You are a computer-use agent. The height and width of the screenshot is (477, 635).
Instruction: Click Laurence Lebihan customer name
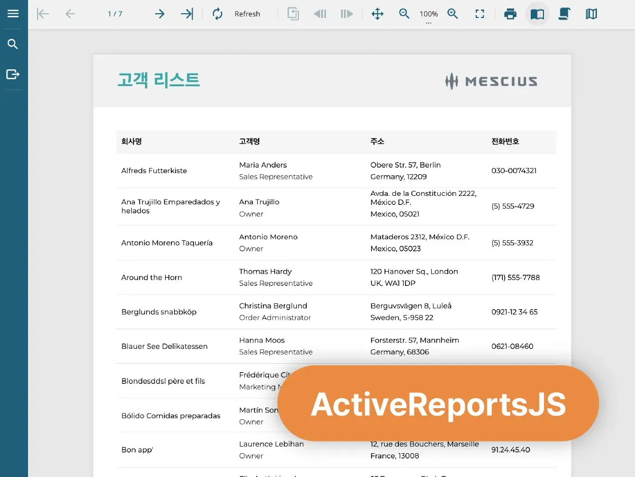coord(271,444)
